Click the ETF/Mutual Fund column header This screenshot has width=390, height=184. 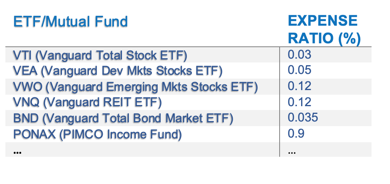pyautogui.click(x=70, y=21)
